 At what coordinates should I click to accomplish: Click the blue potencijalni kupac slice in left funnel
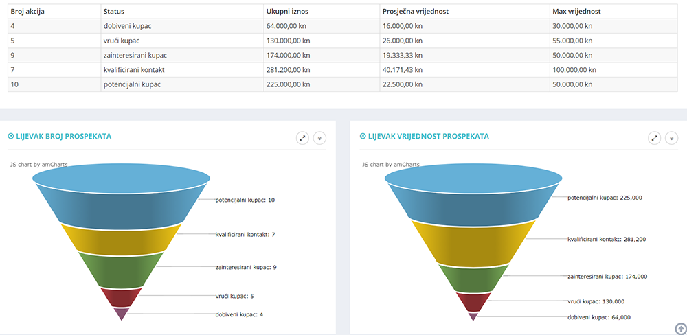[x=121, y=197]
